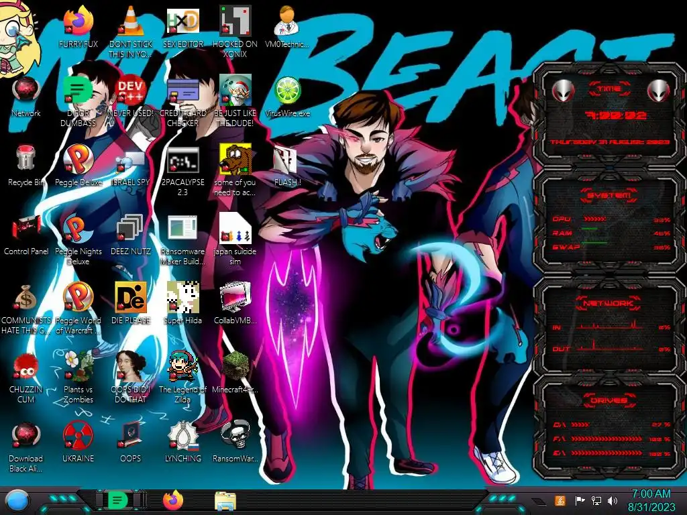The height and width of the screenshot is (515, 687).
Task: Select the OOPS DID I DO THAT portrait icon
Action: pyautogui.click(x=130, y=366)
